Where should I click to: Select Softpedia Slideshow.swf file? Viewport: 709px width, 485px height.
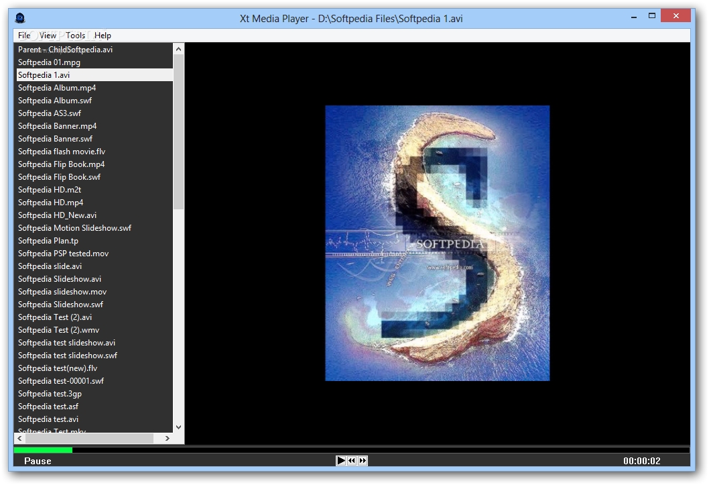(x=94, y=305)
